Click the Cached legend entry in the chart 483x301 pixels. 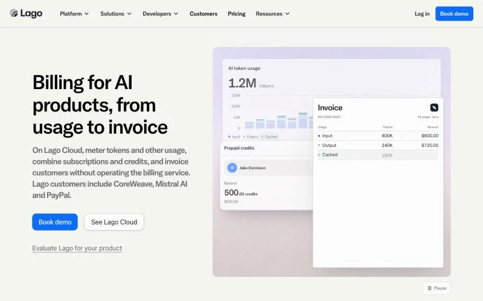click(269, 137)
